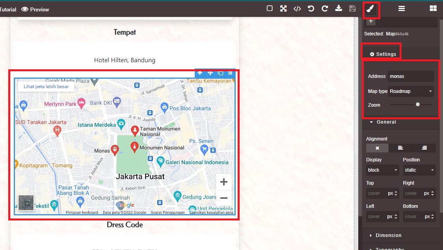Open the view code icon
Image resolution: width=443 pixels, height=250 pixels.
[297, 9]
